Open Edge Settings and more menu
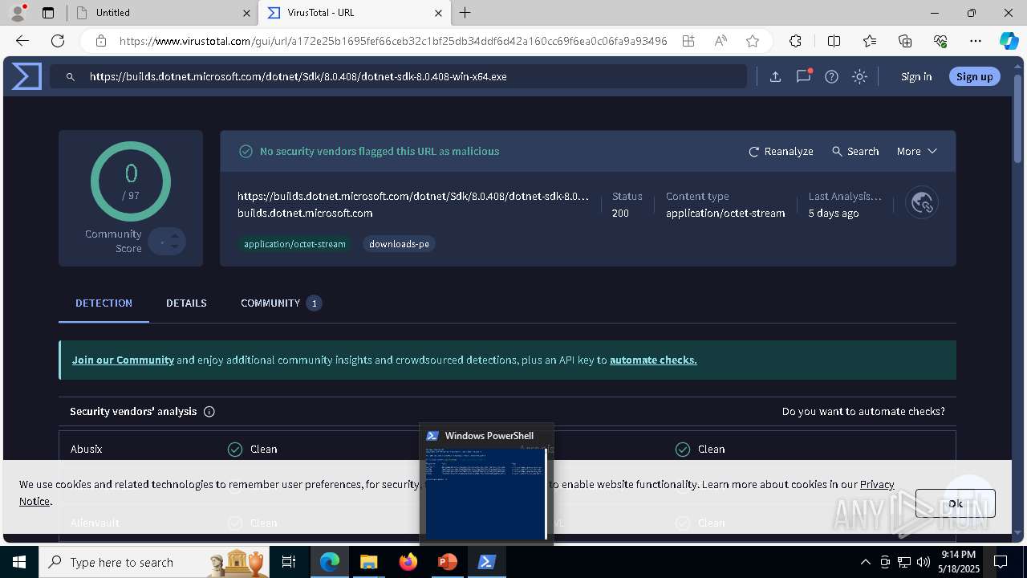The height and width of the screenshot is (578, 1027). [976, 41]
